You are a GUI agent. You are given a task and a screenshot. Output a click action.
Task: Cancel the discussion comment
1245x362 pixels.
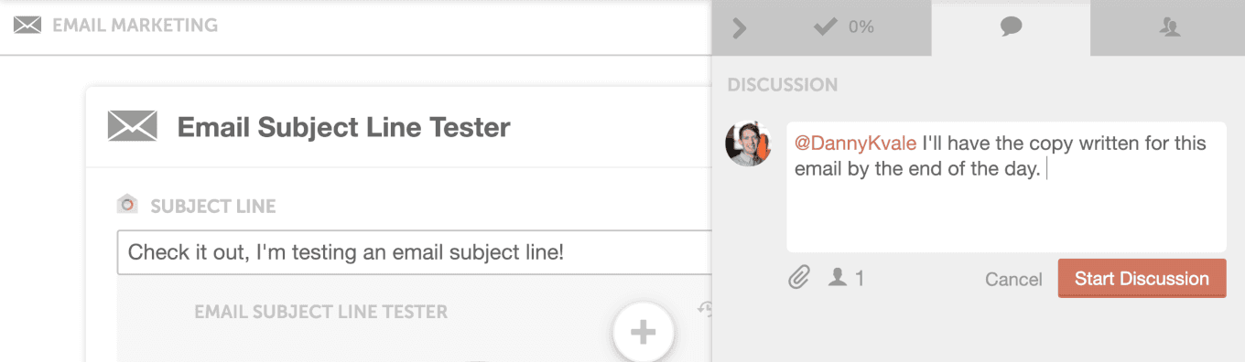tap(1013, 280)
